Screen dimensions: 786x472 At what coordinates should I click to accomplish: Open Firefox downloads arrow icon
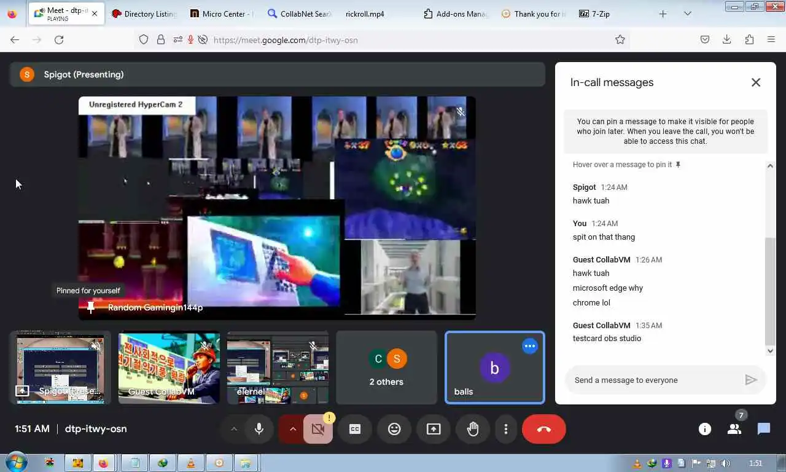click(726, 39)
